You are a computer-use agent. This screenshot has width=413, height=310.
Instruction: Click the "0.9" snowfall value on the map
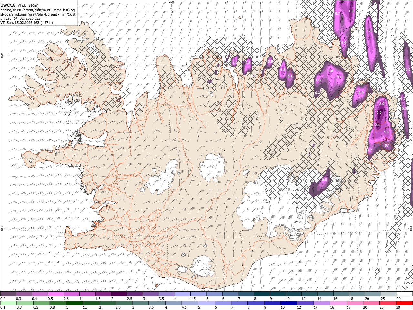pyautogui.click(x=361, y=93)
